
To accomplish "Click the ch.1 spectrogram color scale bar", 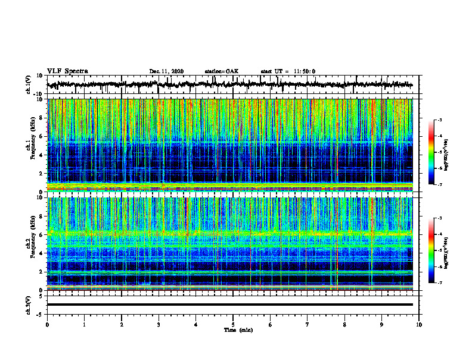I will [x=431, y=152].
